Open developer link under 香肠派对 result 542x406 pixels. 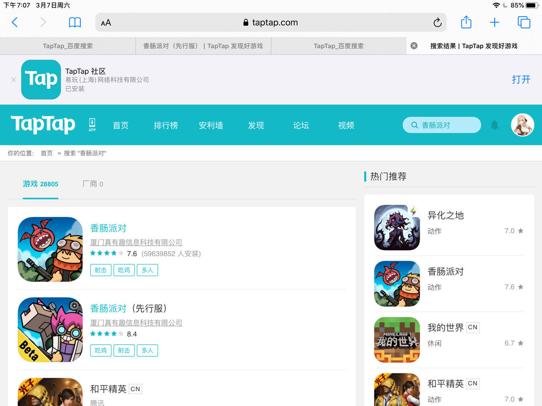point(136,242)
